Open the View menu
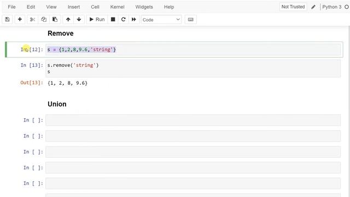Image resolution: width=350 pixels, height=197 pixels. point(51,7)
